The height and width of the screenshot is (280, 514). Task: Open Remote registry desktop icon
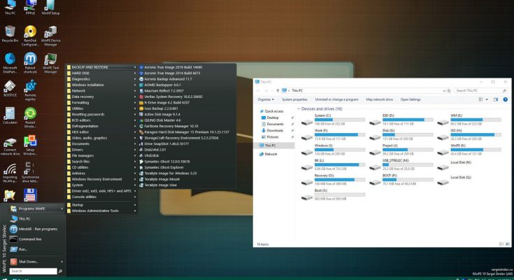[30, 90]
